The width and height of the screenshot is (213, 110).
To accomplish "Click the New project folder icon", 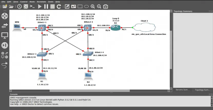I will pyautogui.click(x=4, y=6).
